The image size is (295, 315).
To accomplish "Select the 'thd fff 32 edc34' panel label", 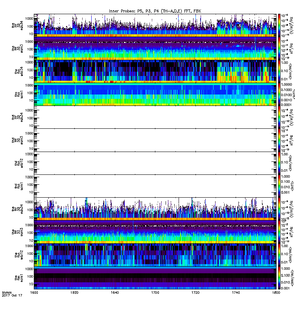I will pos(17,117).
